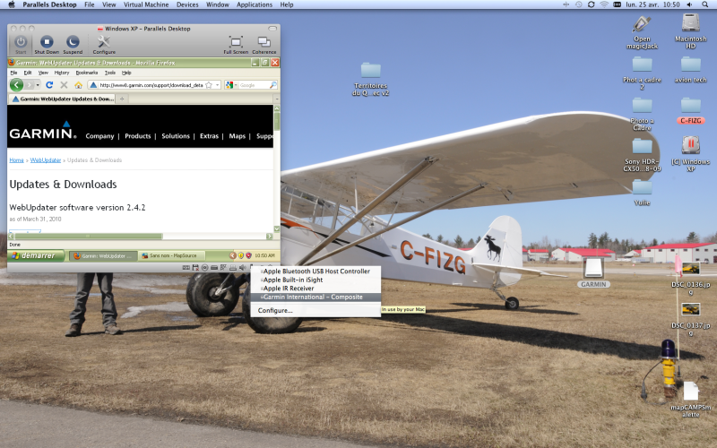The width and height of the screenshot is (717, 448).
Task: Select the Garmin WebUpdater Firefox tab
Action: tap(63, 99)
